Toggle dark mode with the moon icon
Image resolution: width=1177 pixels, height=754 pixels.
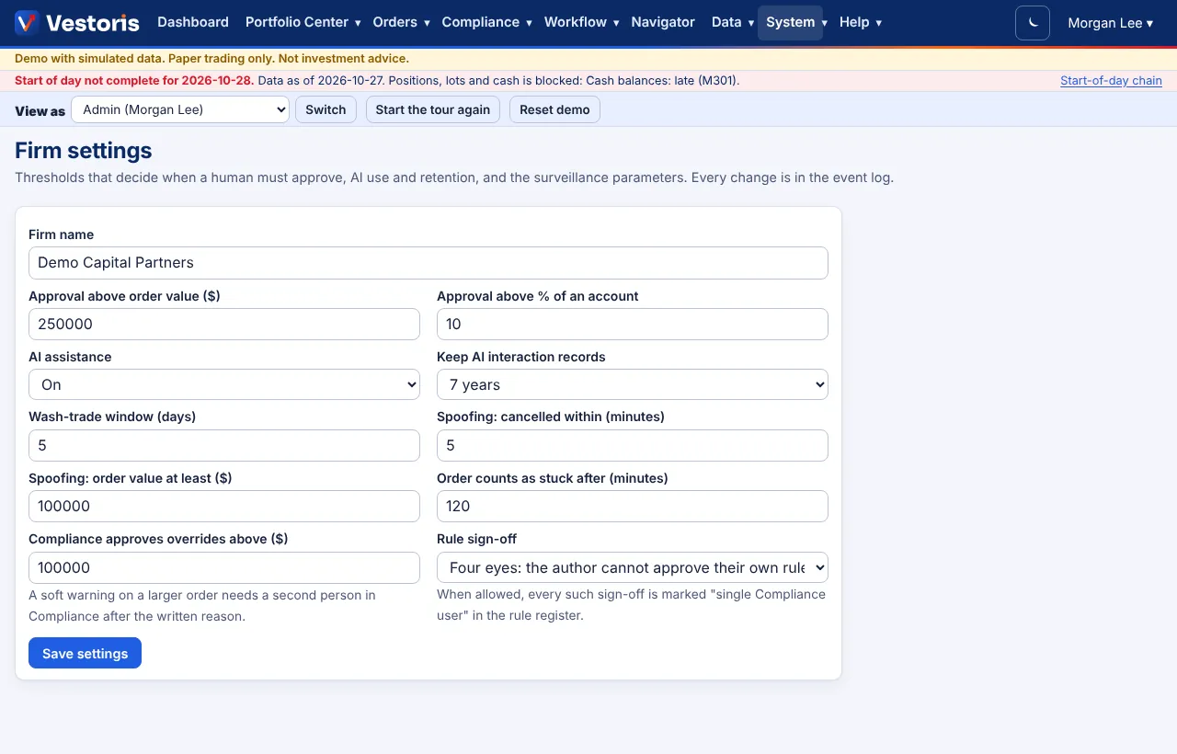(x=1033, y=23)
